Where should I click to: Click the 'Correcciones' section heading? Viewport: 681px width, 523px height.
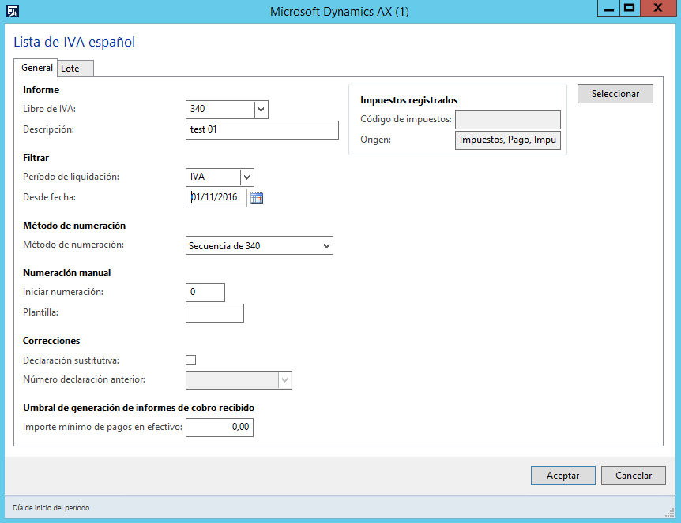tap(51, 341)
